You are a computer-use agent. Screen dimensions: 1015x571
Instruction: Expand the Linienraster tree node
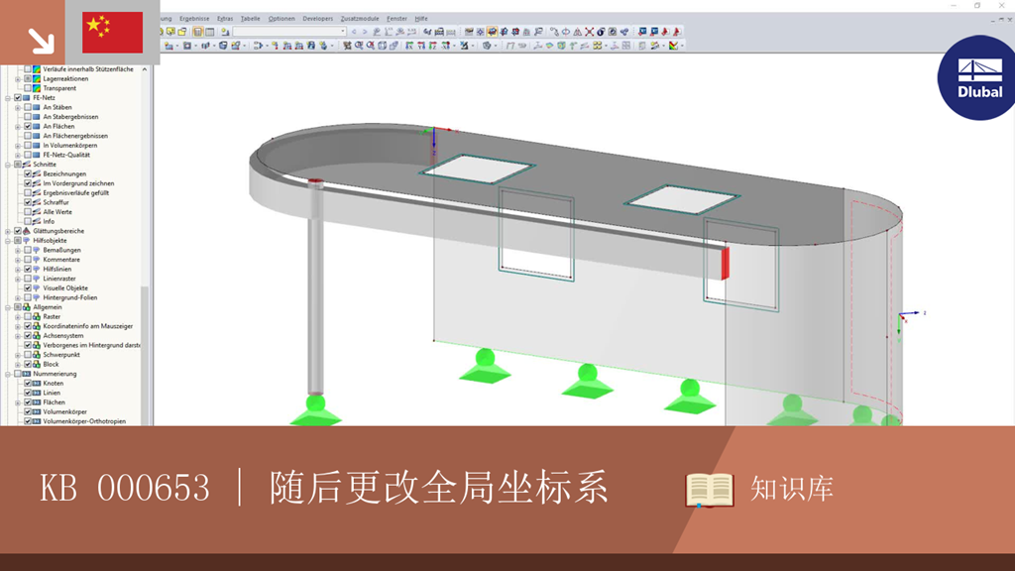[18, 279]
